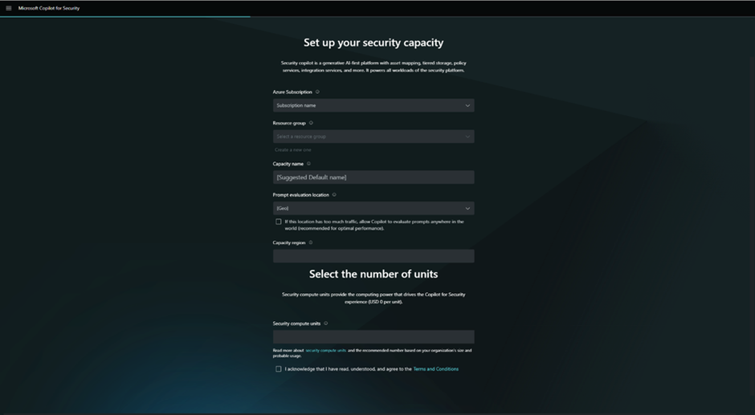The image size is (755, 415).
Task: Click the Microsoft Copilot for Security title
Action: point(49,8)
